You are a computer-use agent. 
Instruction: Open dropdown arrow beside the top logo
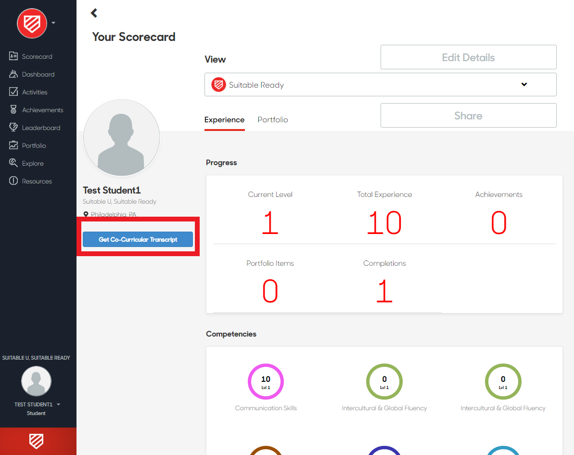(x=53, y=23)
